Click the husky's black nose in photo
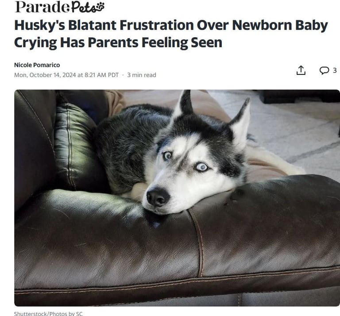Image resolution: width=340 pixels, height=316 pixels. (158, 197)
